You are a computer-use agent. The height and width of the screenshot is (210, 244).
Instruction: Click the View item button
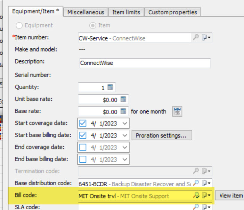pos(230,195)
